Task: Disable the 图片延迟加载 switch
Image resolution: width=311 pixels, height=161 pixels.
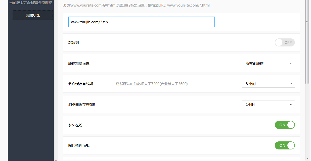Action: click(x=285, y=145)
